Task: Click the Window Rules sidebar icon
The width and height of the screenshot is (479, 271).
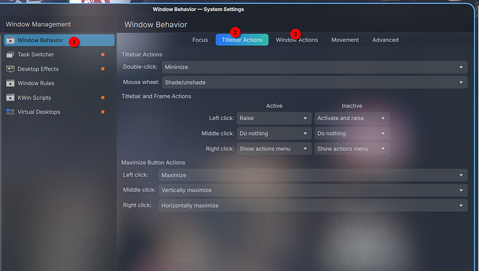Action: pos(10,83)
